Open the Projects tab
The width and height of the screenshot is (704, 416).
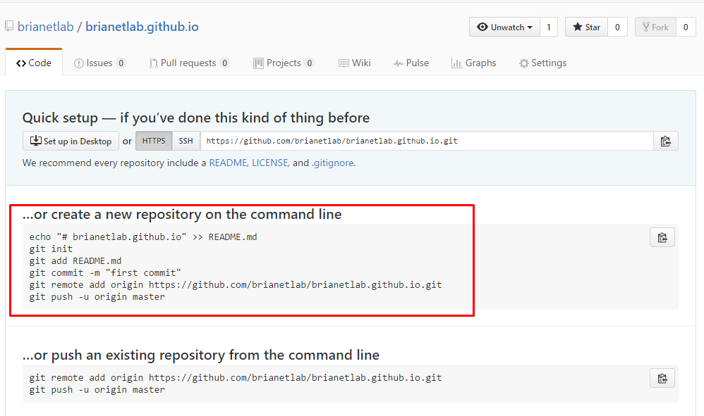[x=284, y=63]
